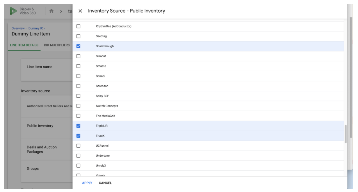Click the Groups section label
358x192 pixels.
[x=33, y=169]
